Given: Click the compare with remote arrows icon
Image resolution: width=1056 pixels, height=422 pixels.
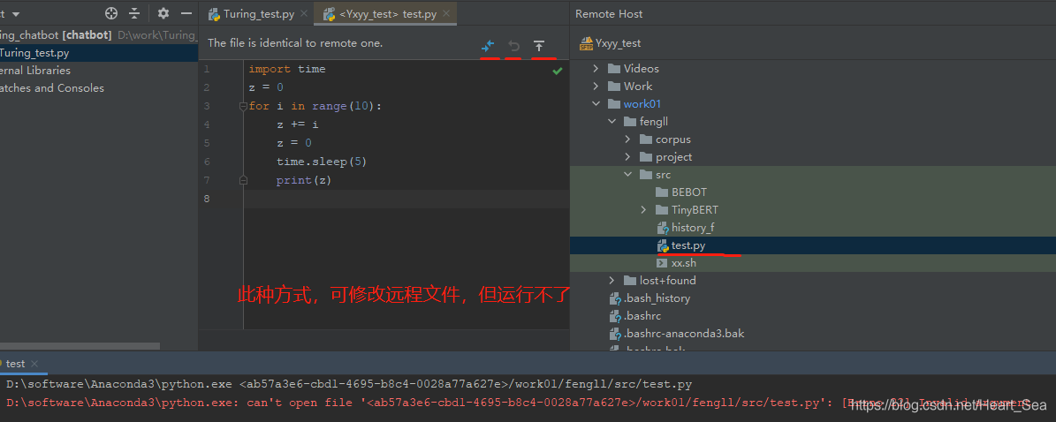Looking at the screenshot, I should point(489,46).
